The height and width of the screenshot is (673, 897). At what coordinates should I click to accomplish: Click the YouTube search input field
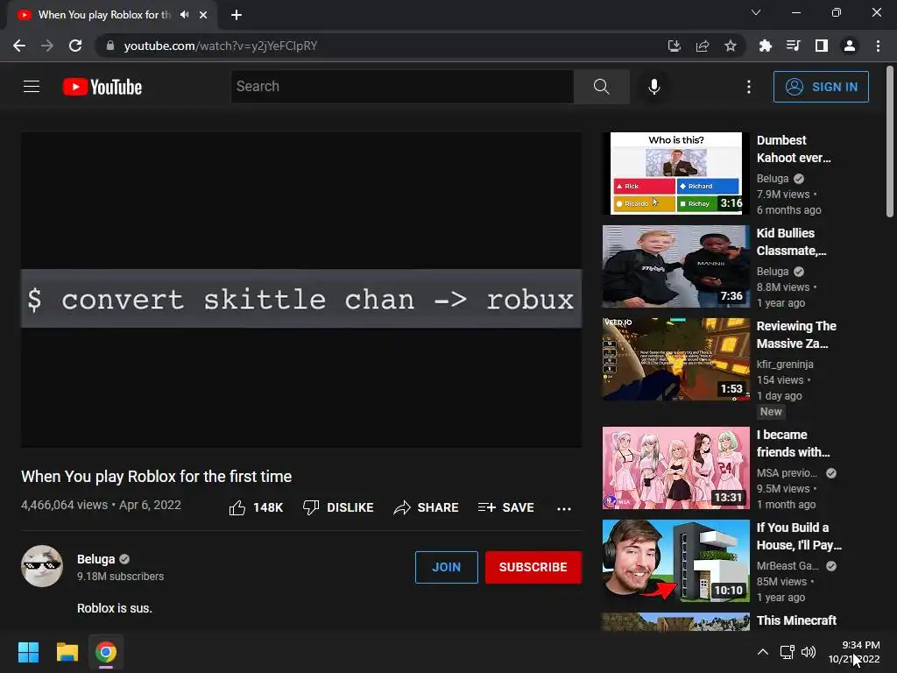click(x=402, y=87)
